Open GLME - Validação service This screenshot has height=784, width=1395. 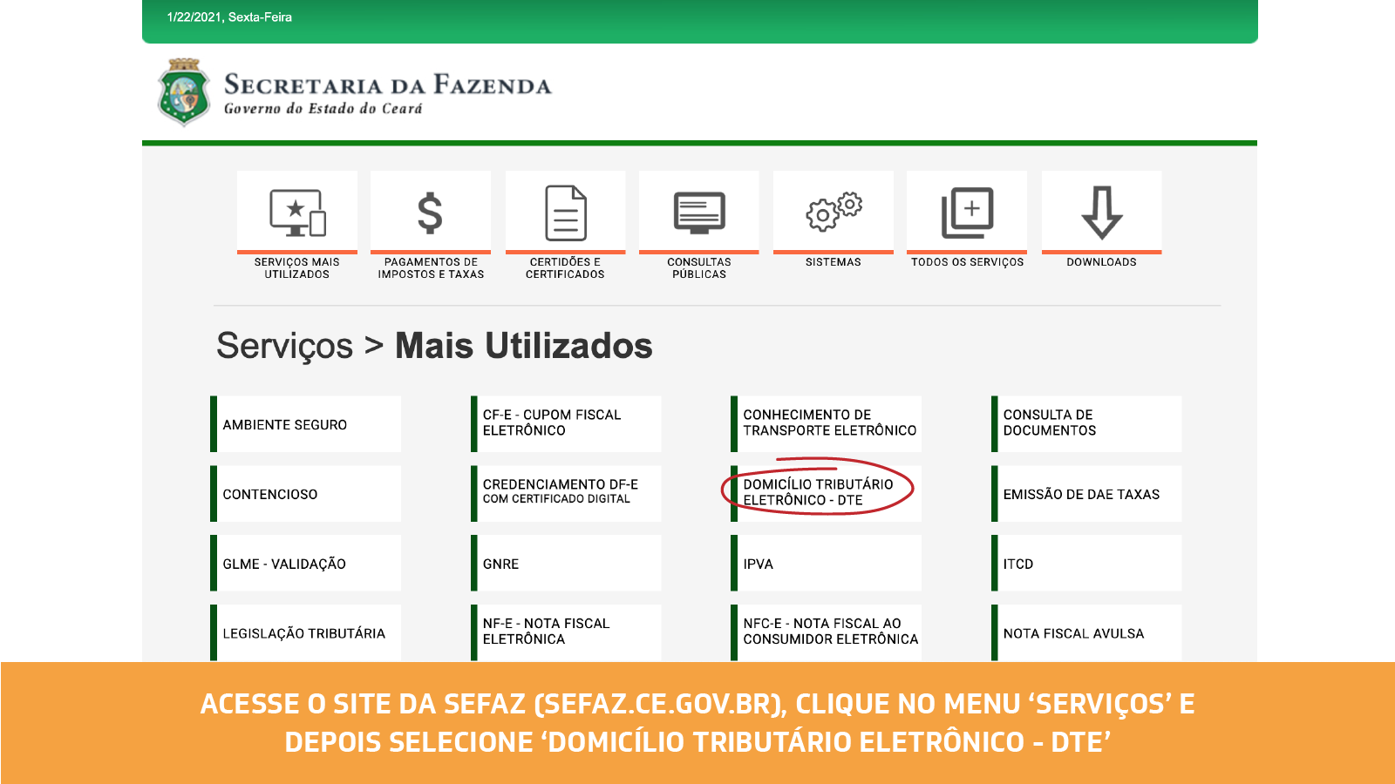[306, 564]
